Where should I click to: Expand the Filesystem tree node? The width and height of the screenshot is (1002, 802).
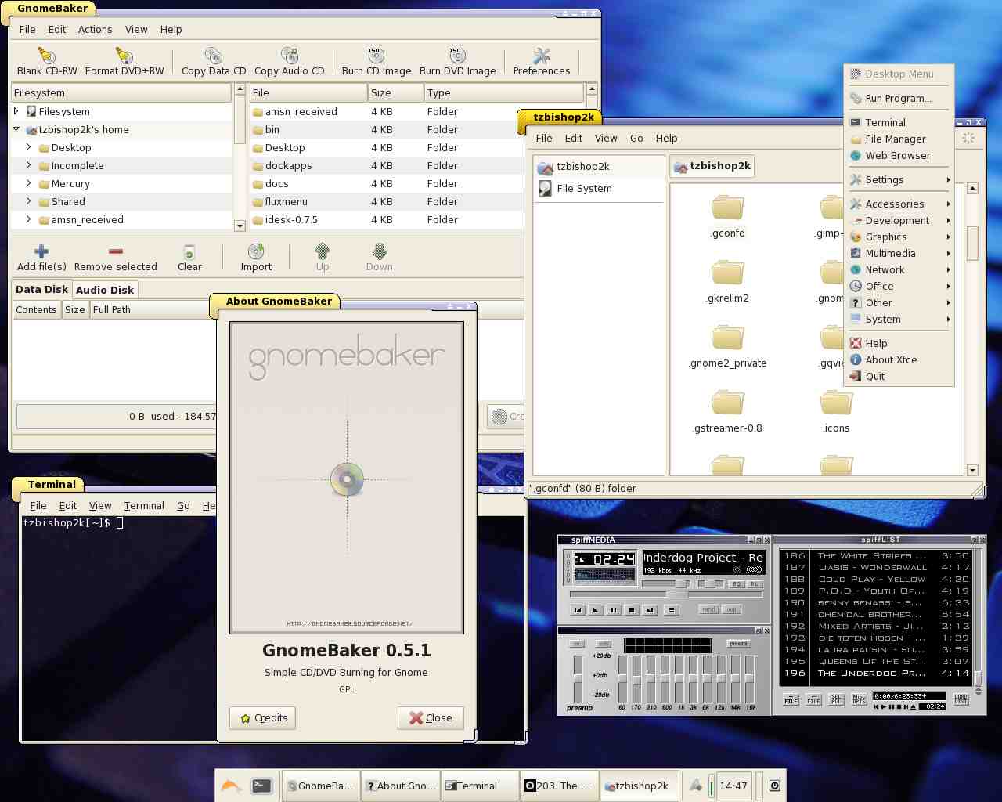[x=16, y=111]
